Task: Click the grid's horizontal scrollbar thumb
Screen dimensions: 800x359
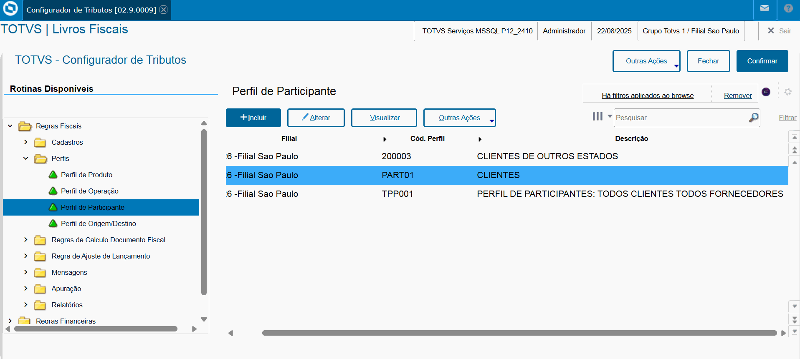Action: click(x=519, y=333)
